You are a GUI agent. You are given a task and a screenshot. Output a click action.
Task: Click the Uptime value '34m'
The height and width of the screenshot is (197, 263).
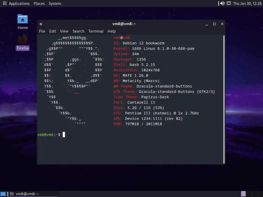(135, 54)
